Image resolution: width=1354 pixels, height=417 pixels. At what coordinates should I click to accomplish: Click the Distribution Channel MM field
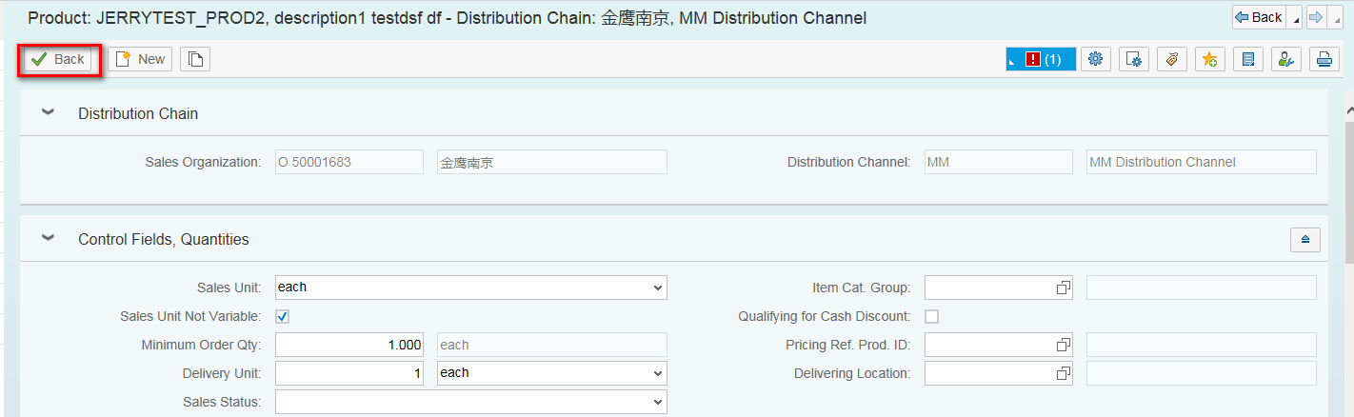click(x=999, y=162)
